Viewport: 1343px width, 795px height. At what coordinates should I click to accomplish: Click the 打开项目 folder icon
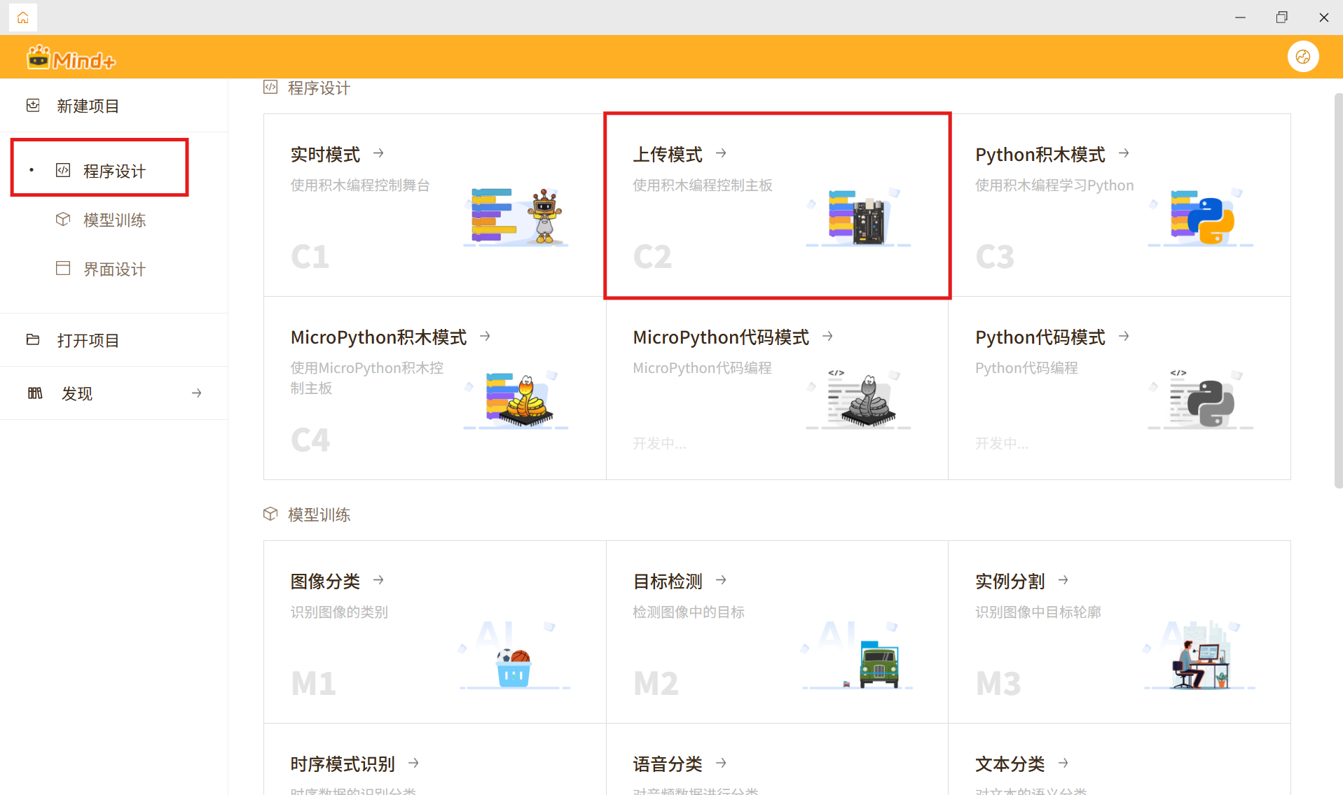[x=33, y=340]
